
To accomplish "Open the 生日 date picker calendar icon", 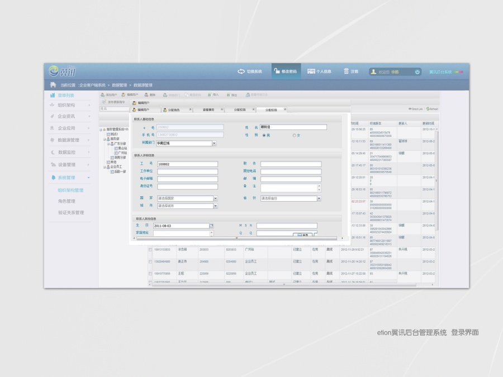I will (x=211, y=225).
